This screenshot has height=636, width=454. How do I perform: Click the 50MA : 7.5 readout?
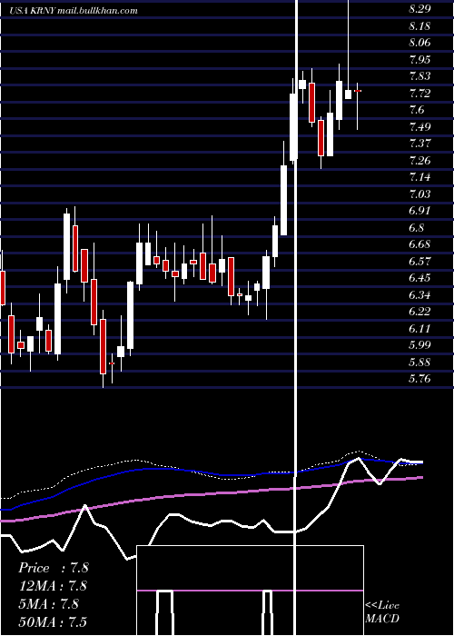tap(53, 621)
